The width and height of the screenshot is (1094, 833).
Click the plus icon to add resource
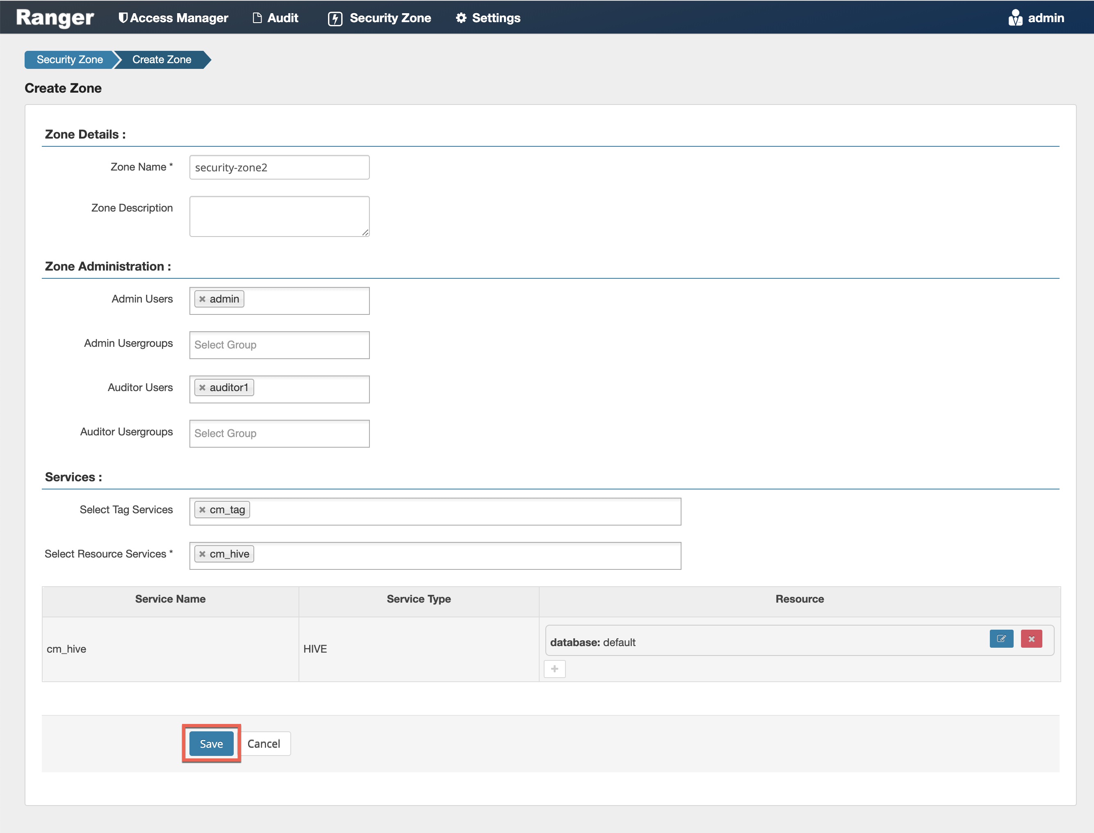tap(554, 669)
